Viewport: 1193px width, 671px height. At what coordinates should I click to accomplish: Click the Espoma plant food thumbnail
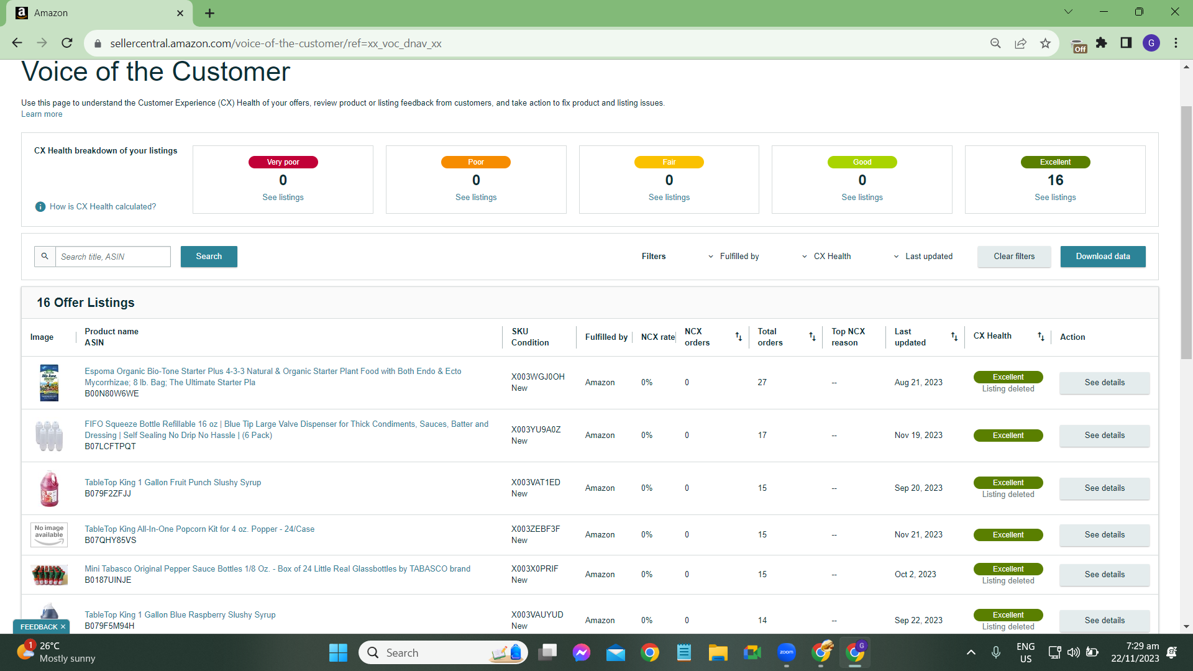[x=49, y=383]
